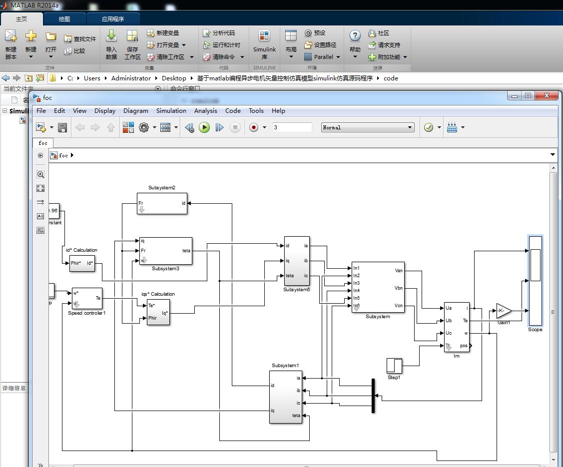Click the Desktop folder in address path

(174, 78)
